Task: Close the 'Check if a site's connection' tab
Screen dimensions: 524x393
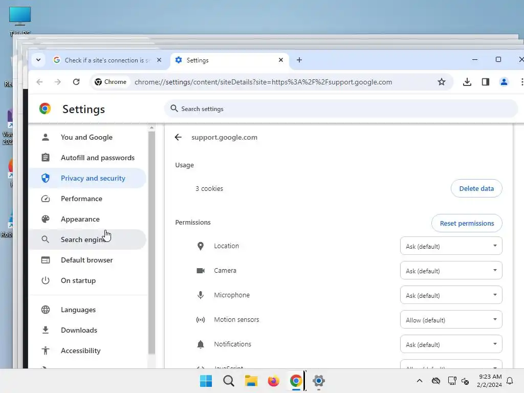Action: pyautogui.click(x=159, y=60)
